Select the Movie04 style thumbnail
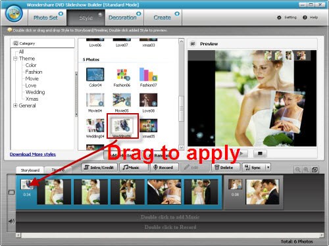Image resolution: width=329 pixels, height=246 pixels. [x=95, y=100]
